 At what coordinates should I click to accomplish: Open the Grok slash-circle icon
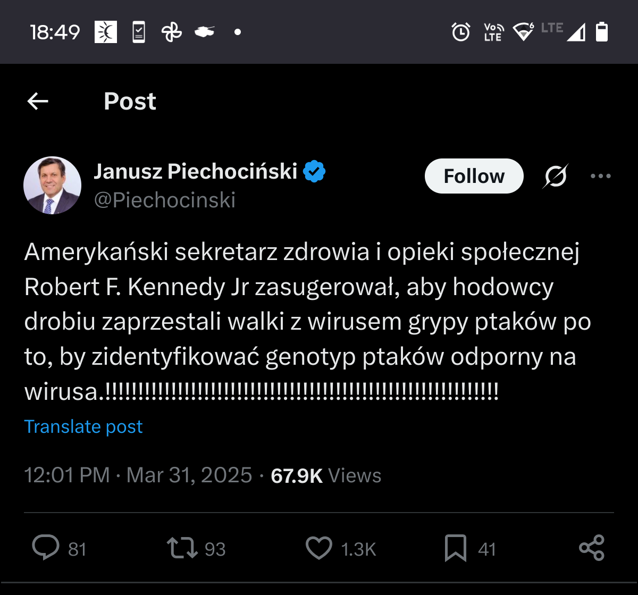[x=556, y=176]
